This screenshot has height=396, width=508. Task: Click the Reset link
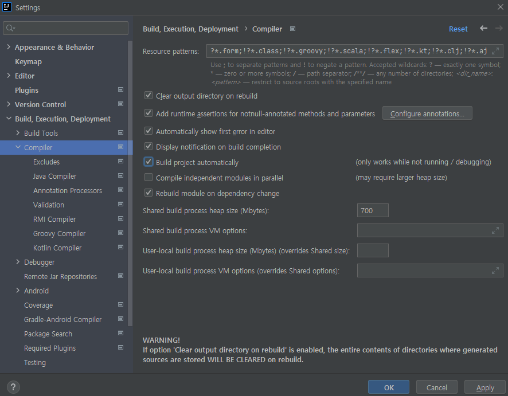458,29
